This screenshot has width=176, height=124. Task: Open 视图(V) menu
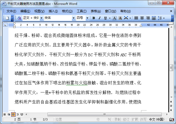coord(39,11)
